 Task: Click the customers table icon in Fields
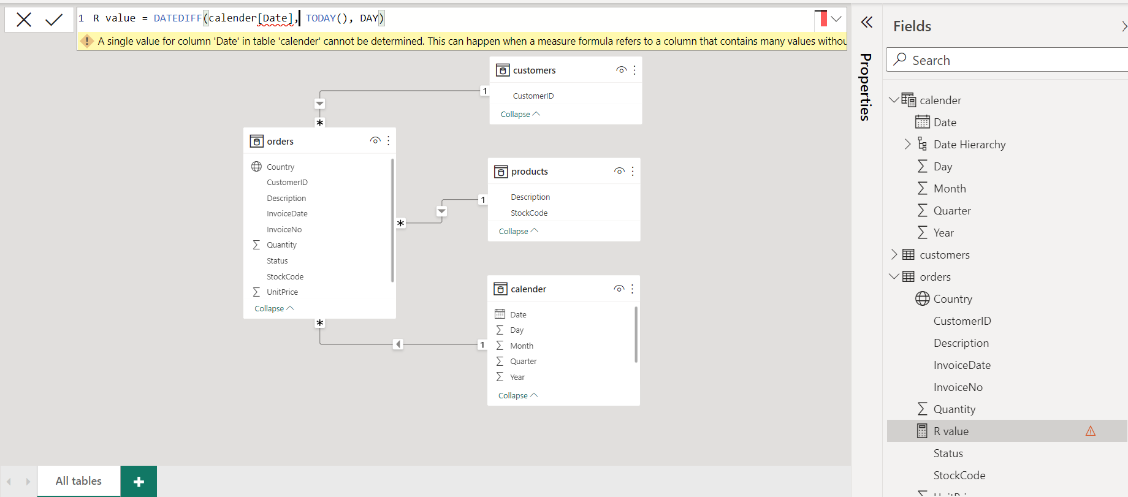pyautogui.click(x=909, y=254)
